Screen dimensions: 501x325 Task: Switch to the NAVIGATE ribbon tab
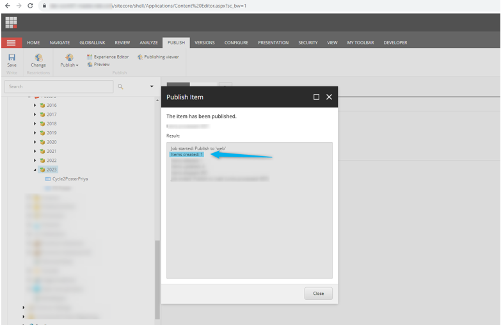tap(60, 43)
